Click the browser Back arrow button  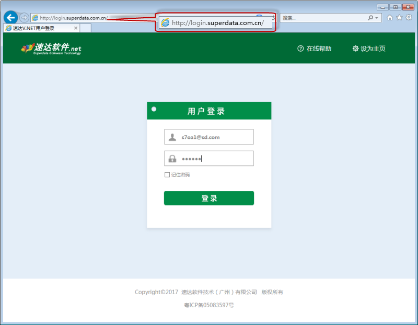(10, 18)
